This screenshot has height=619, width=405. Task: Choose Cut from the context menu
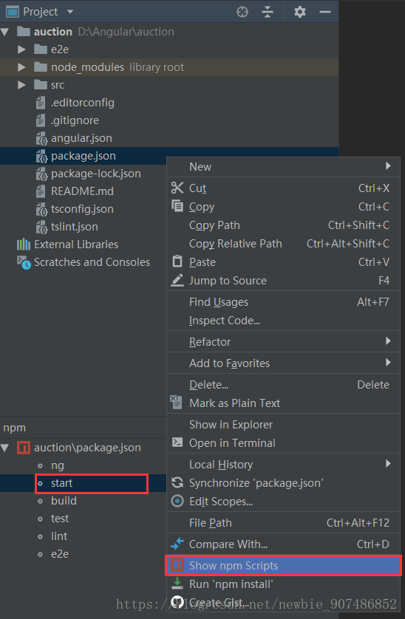point(283,188)
